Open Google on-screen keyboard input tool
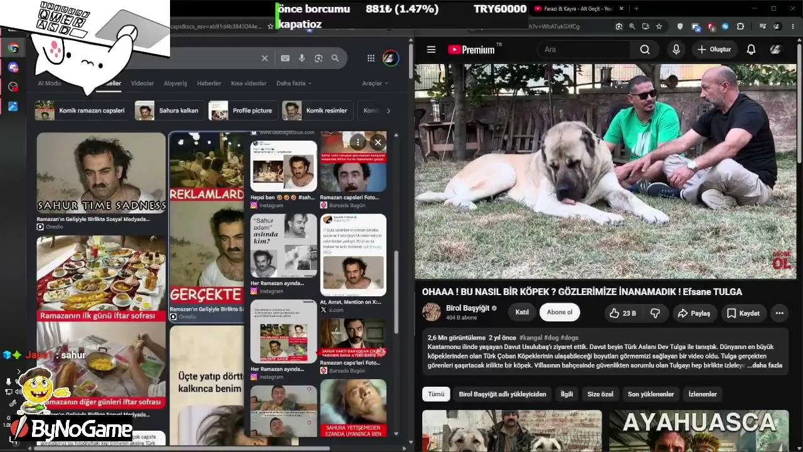Image resolution: width=803 pixels, height=452 pixels. [x=285, y=58]
